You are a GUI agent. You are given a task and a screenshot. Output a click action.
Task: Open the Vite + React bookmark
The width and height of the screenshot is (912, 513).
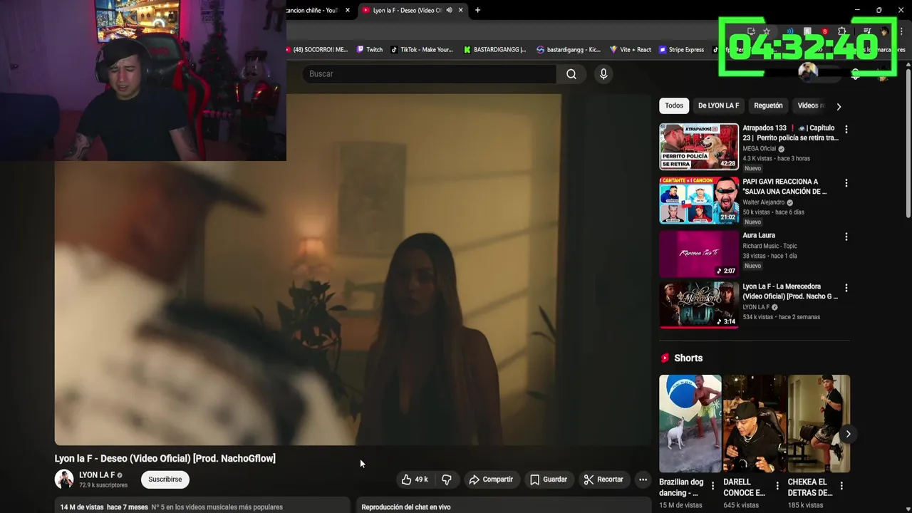(x=630, y=50)
